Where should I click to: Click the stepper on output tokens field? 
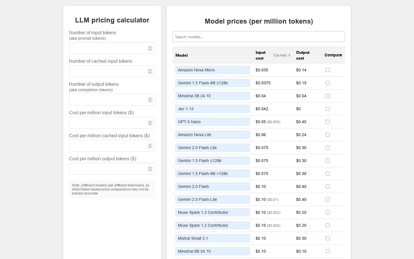tap(150, 100)
